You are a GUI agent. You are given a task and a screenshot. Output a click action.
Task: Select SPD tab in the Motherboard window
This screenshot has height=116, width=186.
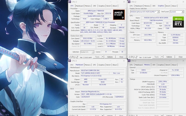(94, 65)
